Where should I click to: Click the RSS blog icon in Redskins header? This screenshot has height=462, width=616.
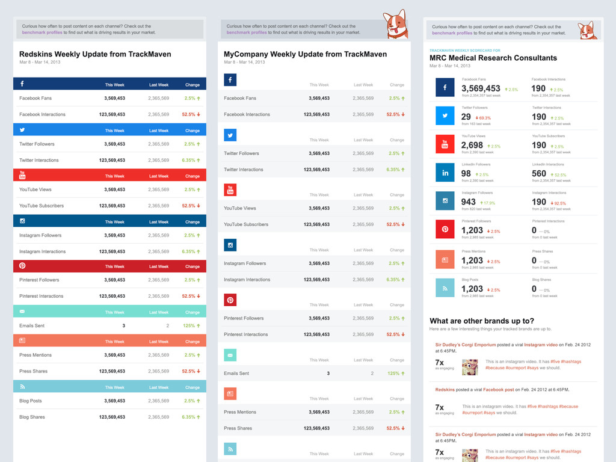pos(22,387)
